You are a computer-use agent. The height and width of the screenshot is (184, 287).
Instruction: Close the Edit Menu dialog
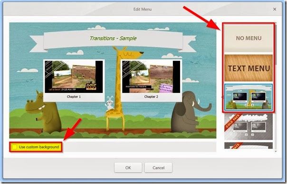click(x=275, y=9)
